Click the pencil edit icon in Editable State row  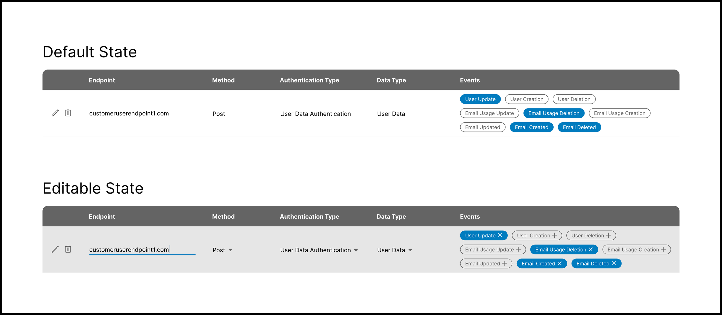pyautogui.click(x=55, y=250)
